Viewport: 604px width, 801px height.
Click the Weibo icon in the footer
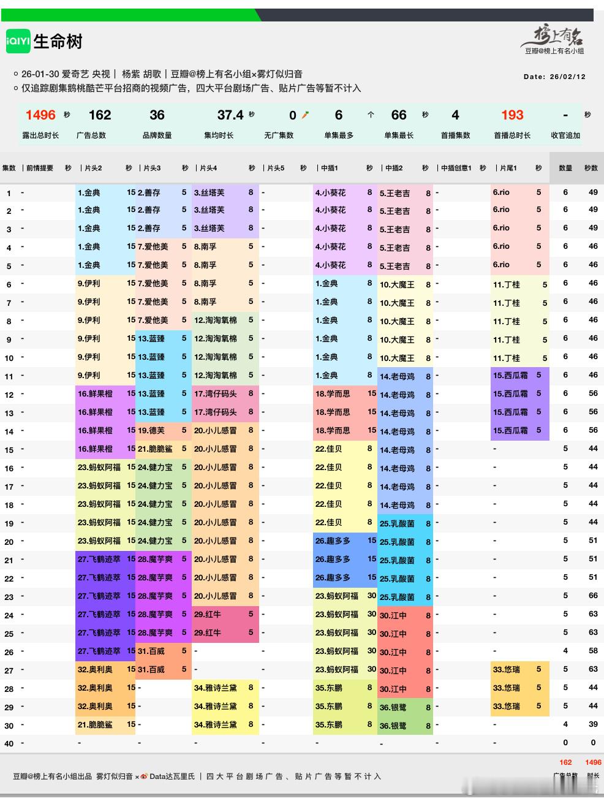tap(145, 776)
